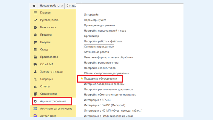Open Ассистент загрузки чеков section
This screenshot has width=213, height=120.
point(56,109)
